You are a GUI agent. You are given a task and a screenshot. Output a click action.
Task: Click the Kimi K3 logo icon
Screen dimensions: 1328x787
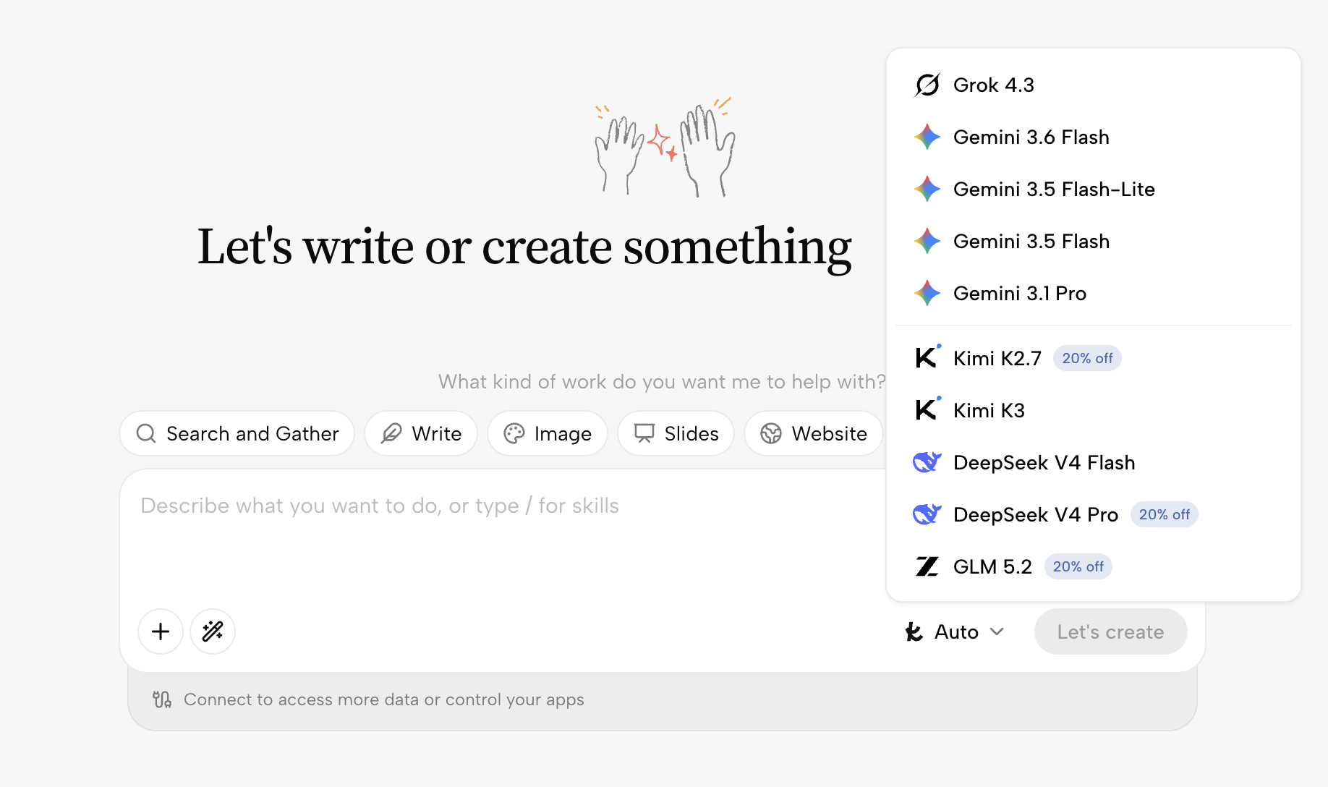click(x=927, y=409)
